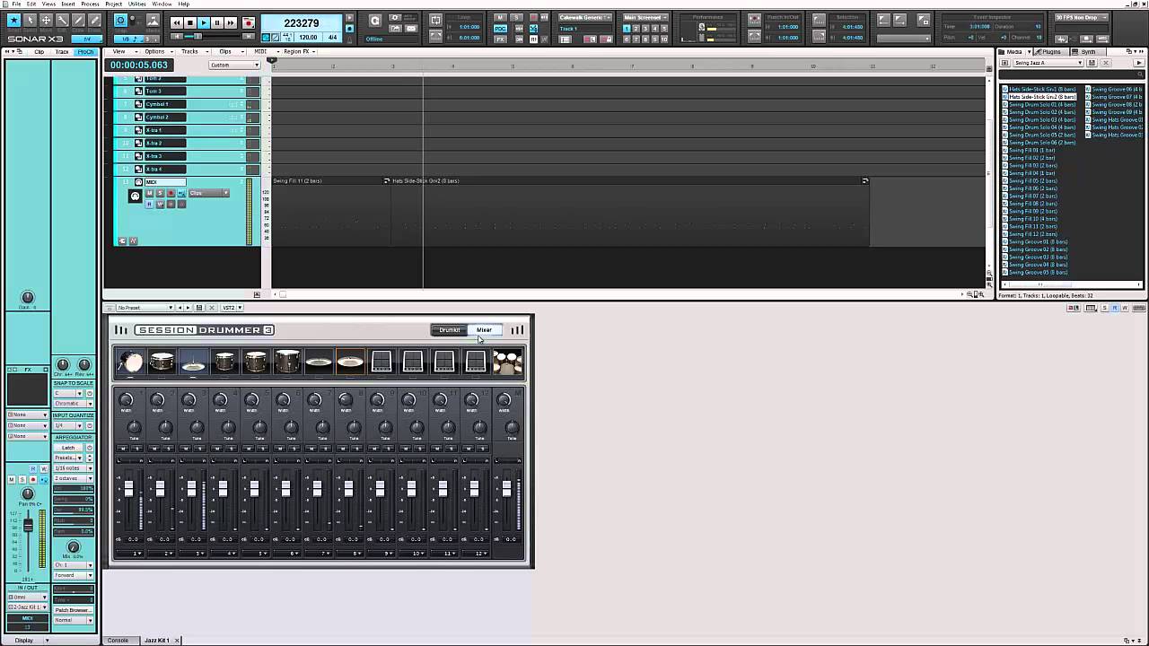Click the snare drum pad icon
The image size is (1149, 646).
(162, 362)
